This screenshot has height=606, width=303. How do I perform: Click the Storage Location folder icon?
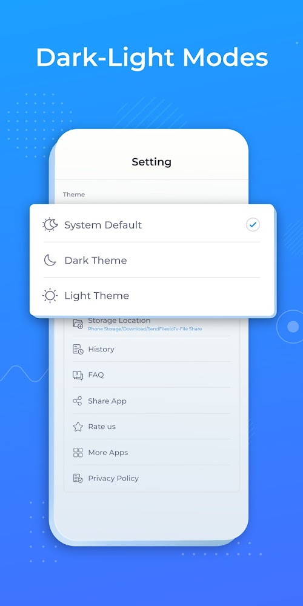[78, 324]
